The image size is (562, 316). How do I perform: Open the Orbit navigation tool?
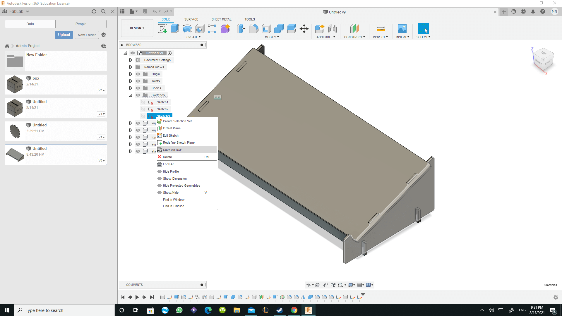[x=308, y=285]
